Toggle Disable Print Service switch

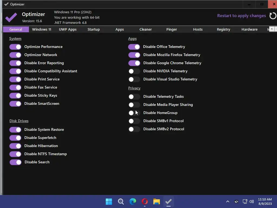coord(15,79)
